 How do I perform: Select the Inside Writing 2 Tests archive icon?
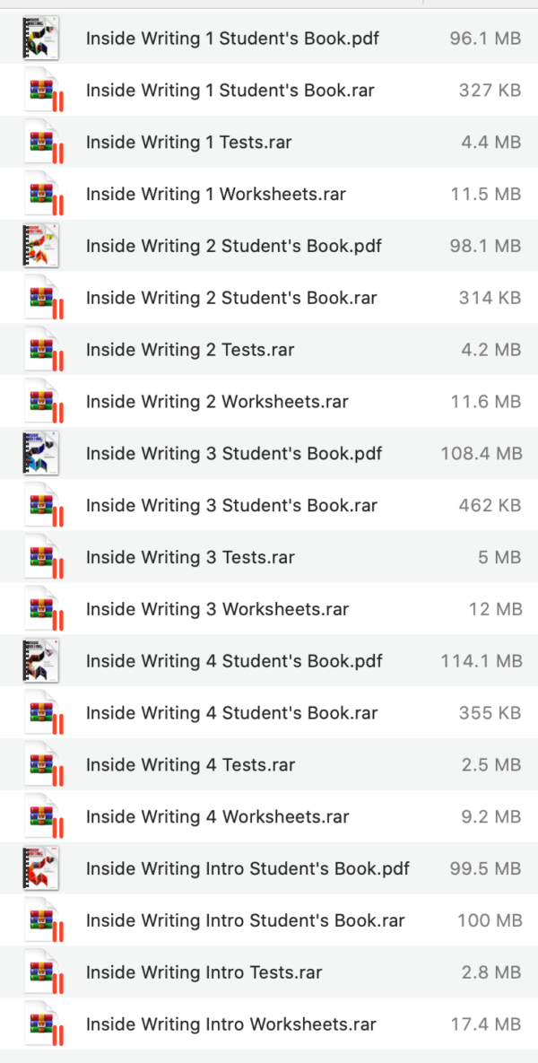[41, 349]
